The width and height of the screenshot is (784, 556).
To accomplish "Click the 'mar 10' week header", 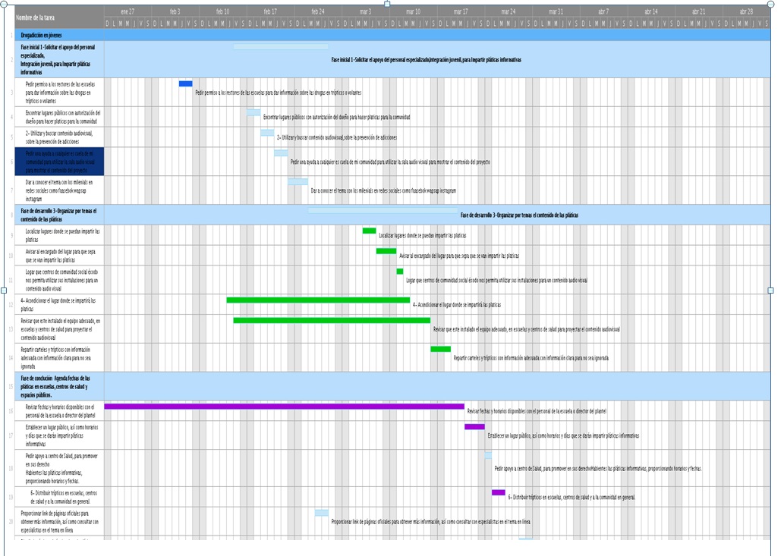I will point(413,11).
